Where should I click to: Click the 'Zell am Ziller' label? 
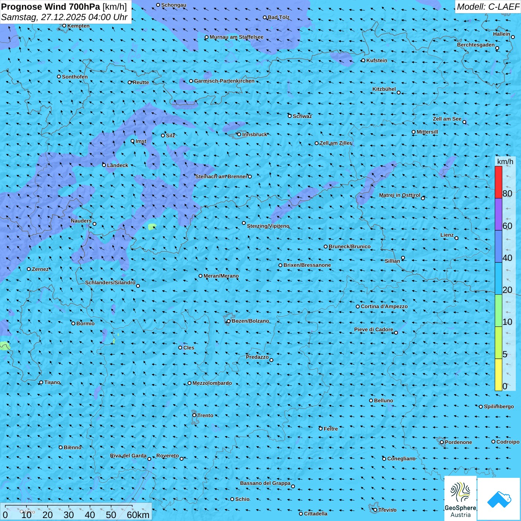pos(335,143)
